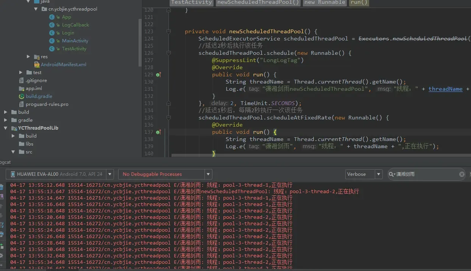Click the editor's horizontal scrollbar
Viewport: 471px width, 271px height.
coord(303,155)
